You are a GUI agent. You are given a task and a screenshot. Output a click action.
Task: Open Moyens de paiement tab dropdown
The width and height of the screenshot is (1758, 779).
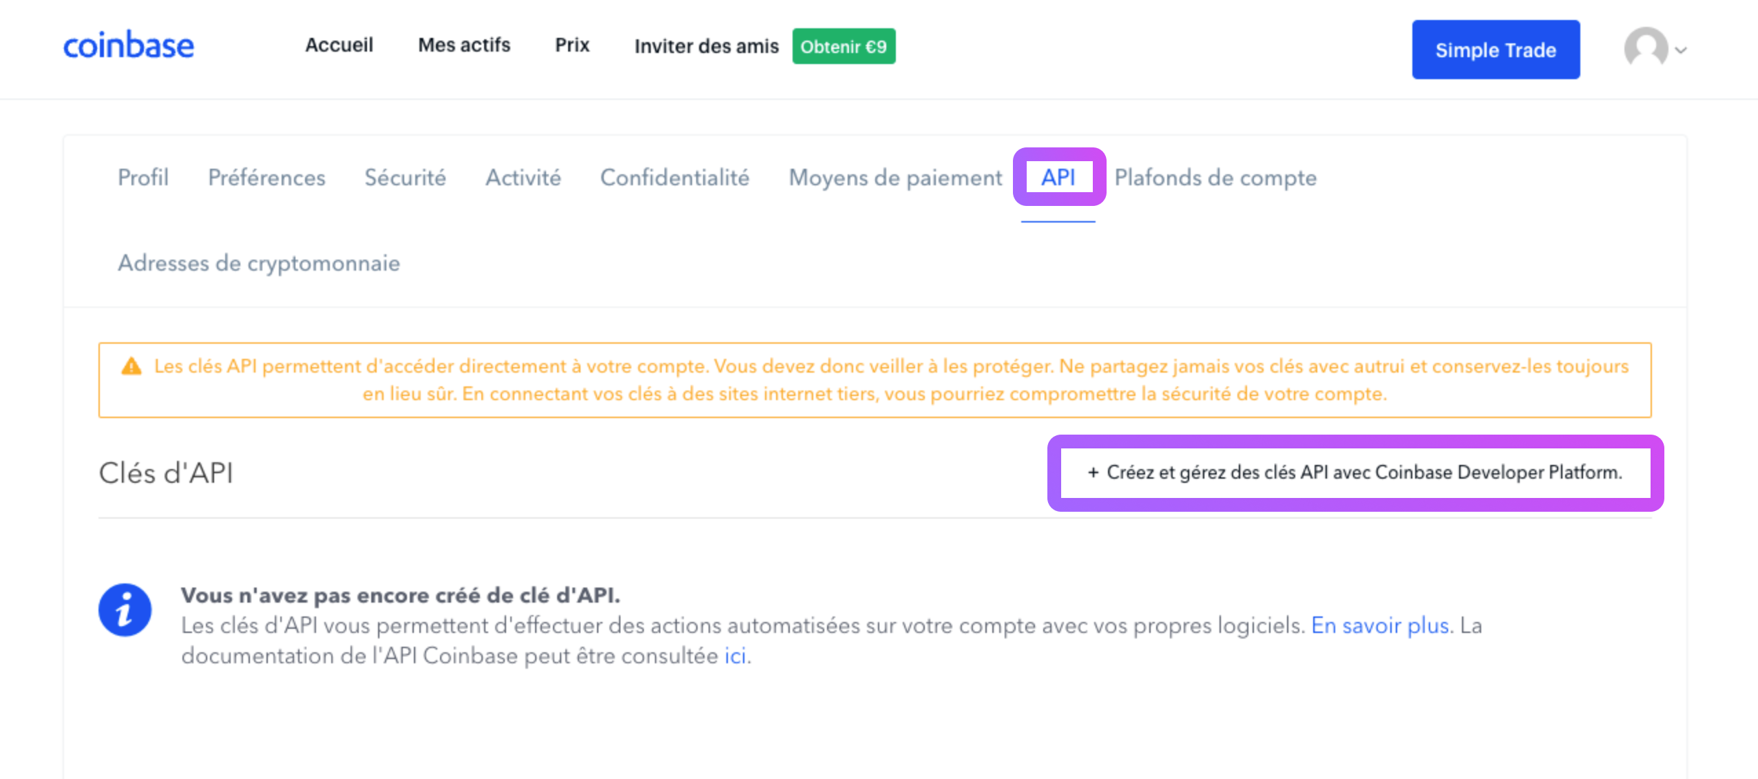tap(894, 177)
